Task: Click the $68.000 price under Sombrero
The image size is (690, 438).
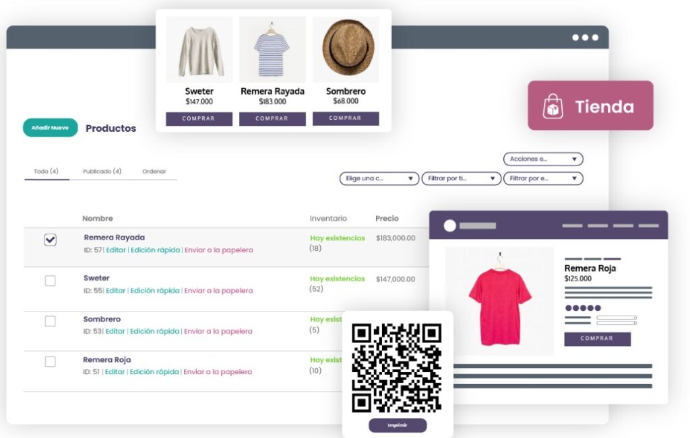Action: pos(346,101)
